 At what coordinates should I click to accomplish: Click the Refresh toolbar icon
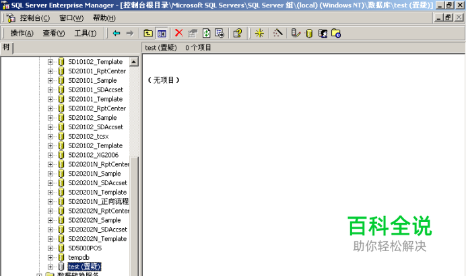(x=206, y=33)
